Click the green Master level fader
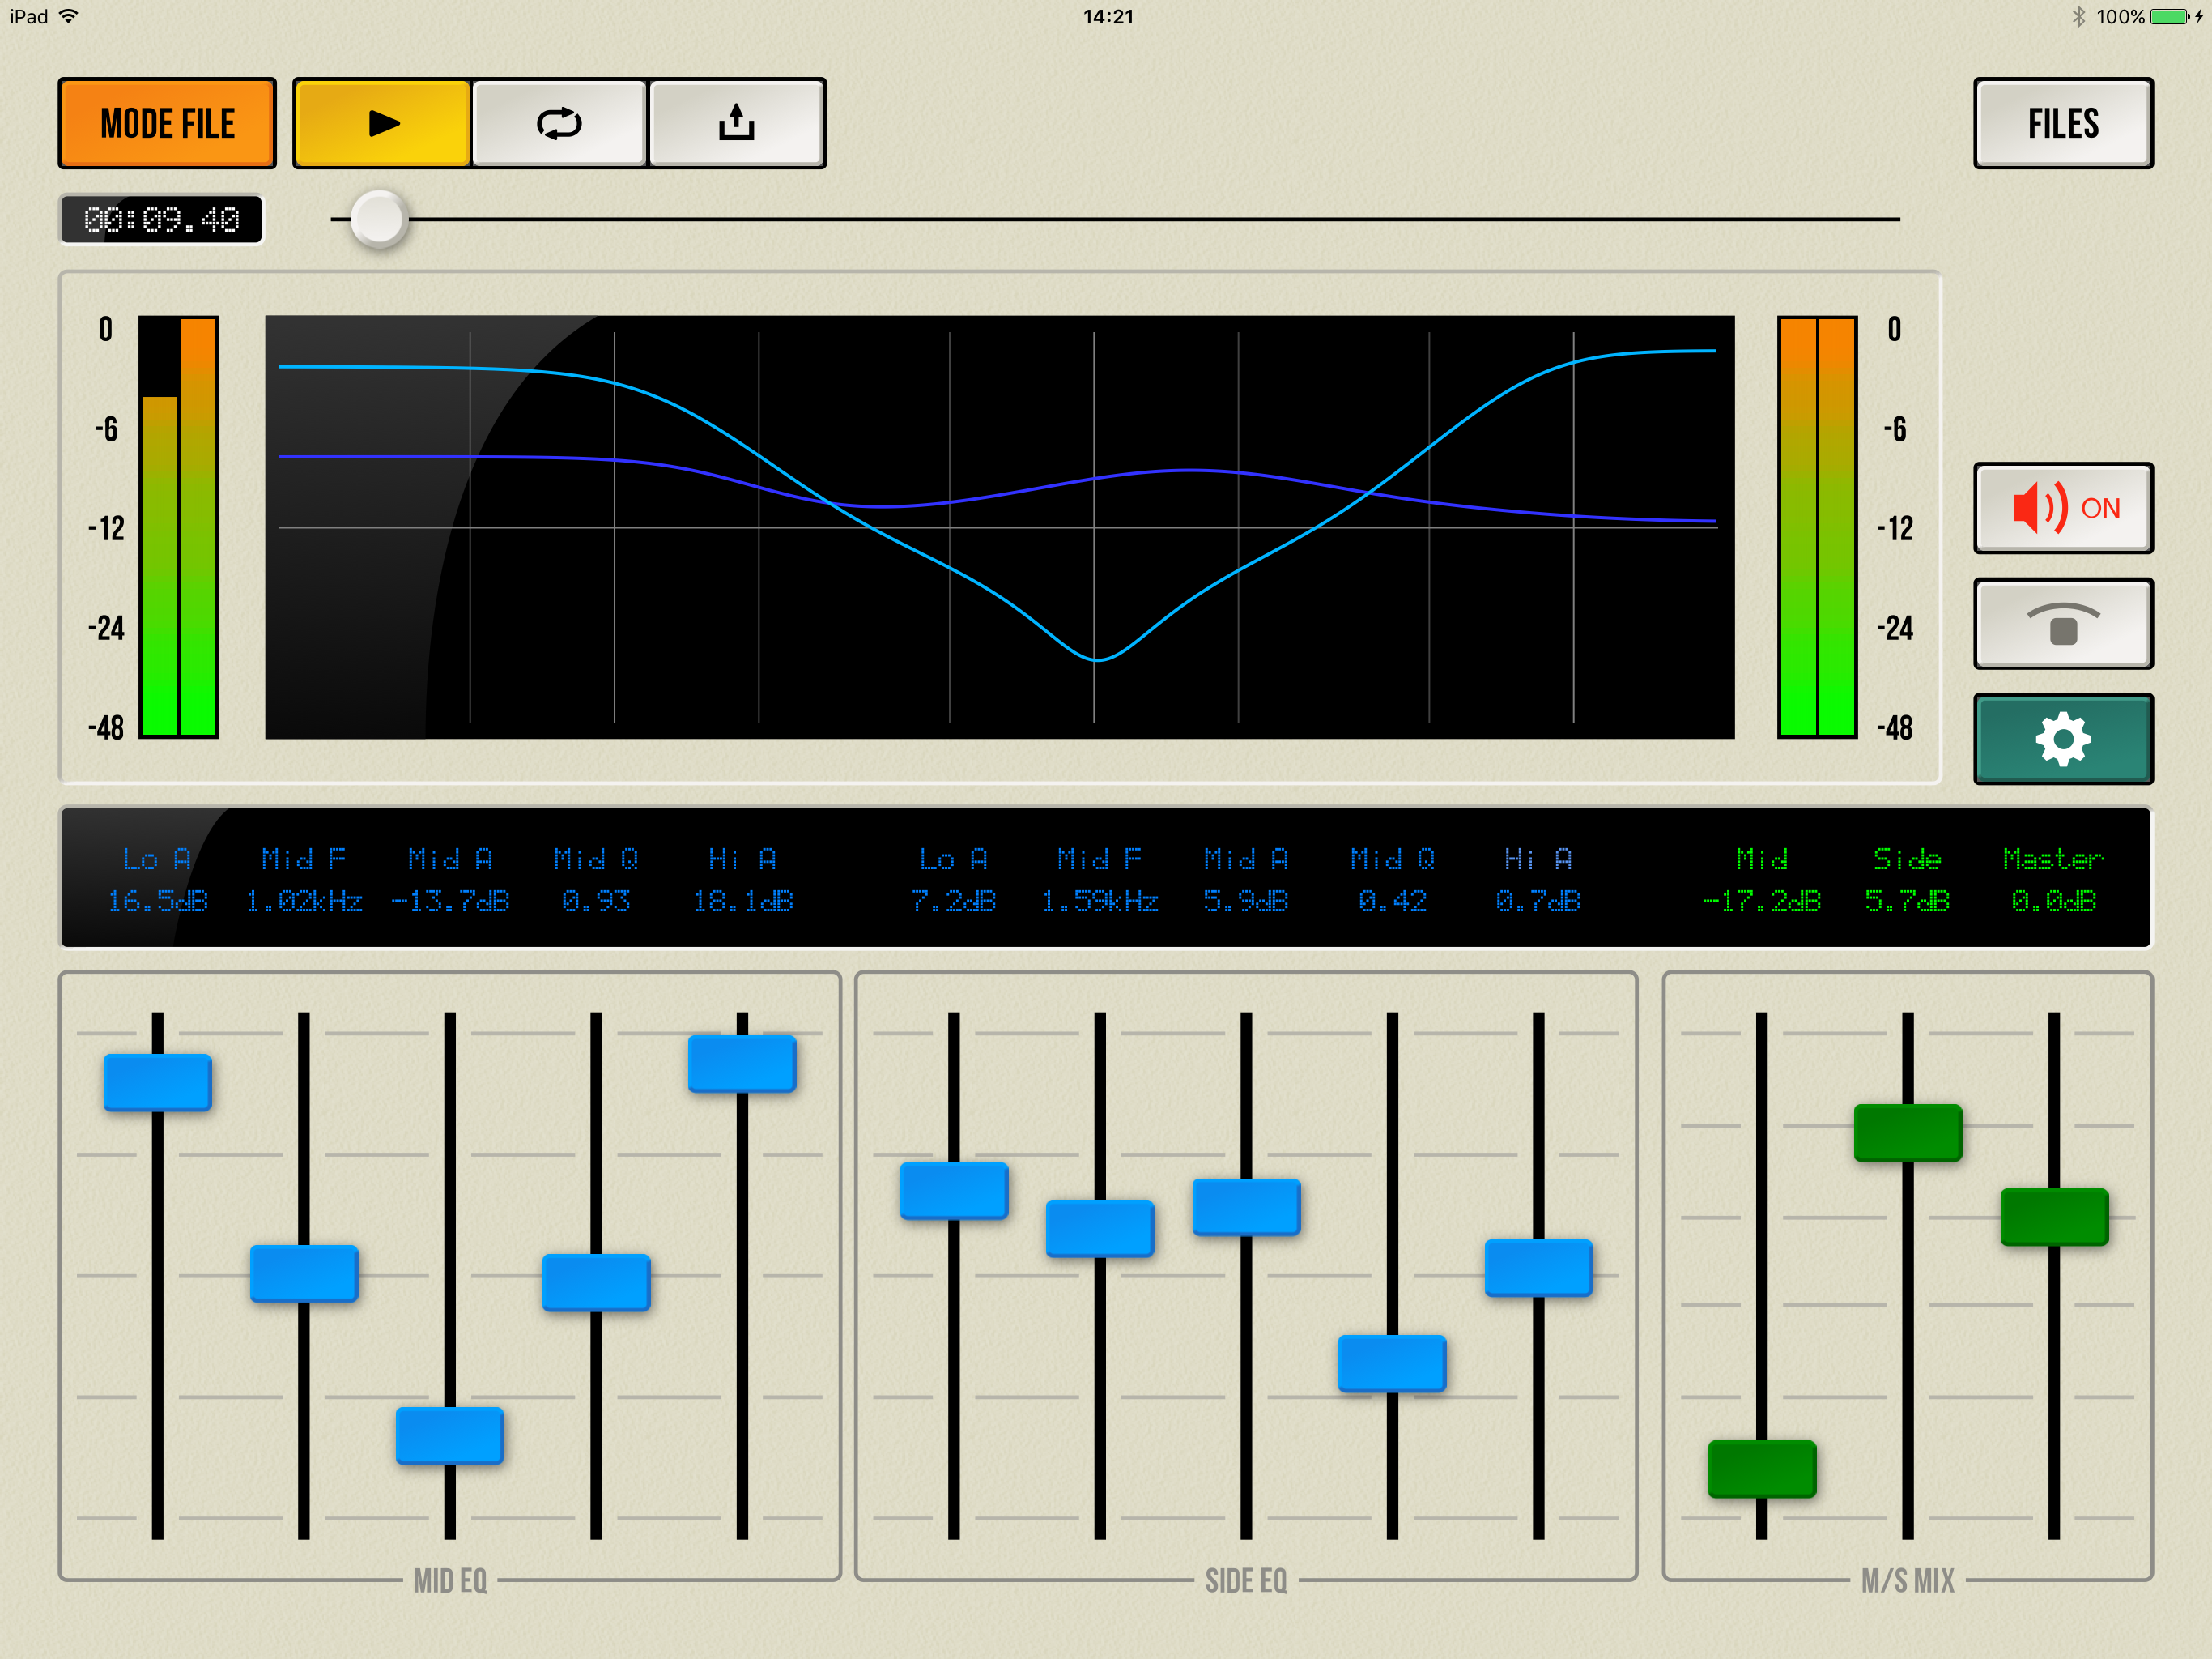 click(x=2054, y=1217)
